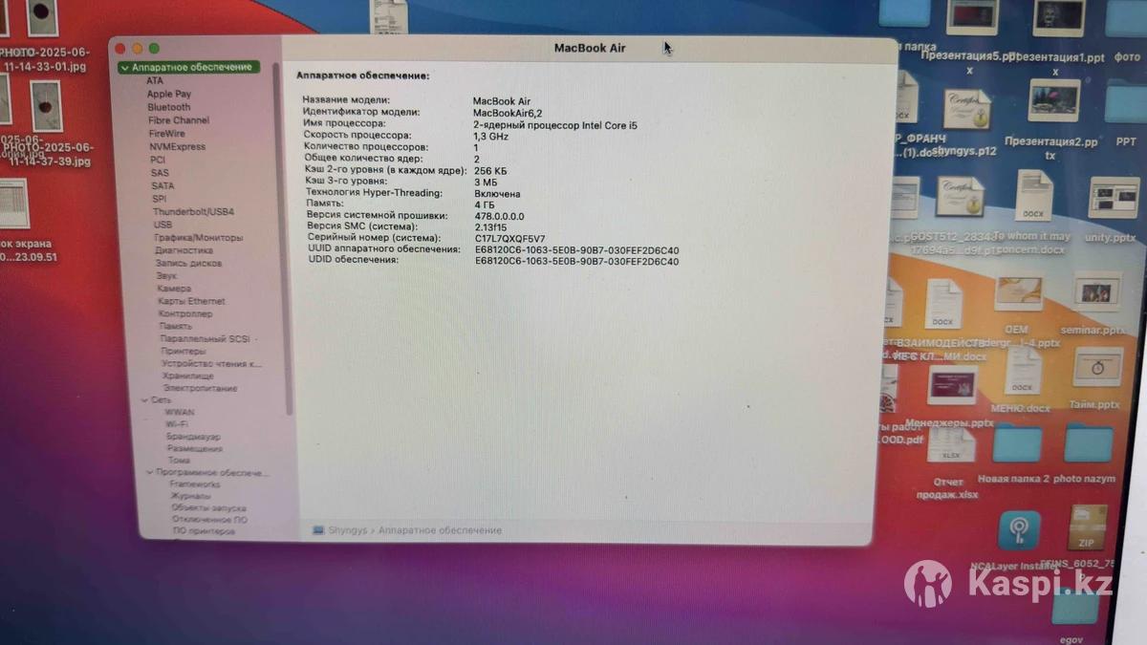Open the ZIP archive icon on desktop
Screen dimensions: 1147x645
coord(1089,528)
